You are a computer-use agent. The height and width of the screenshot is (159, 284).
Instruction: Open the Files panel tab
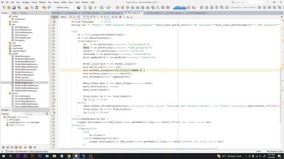click(x=15, y=13)
